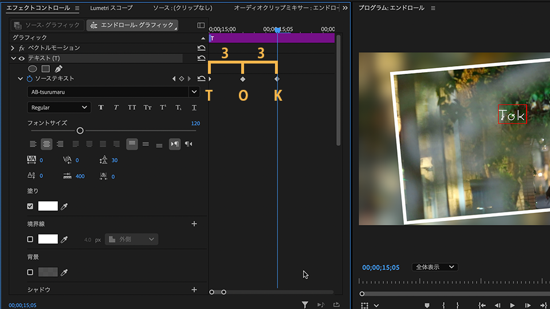Apply superscript style
Image resolution: width=550 pixels, height=309 pixels.
163,108
